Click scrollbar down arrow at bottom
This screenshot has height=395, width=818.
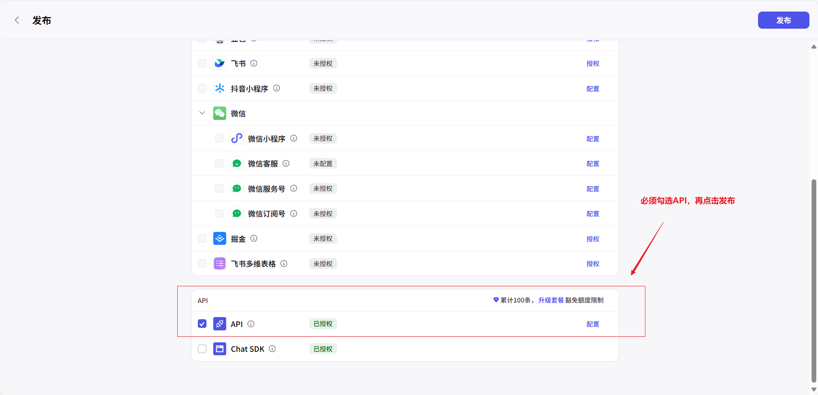pos(814,389)
